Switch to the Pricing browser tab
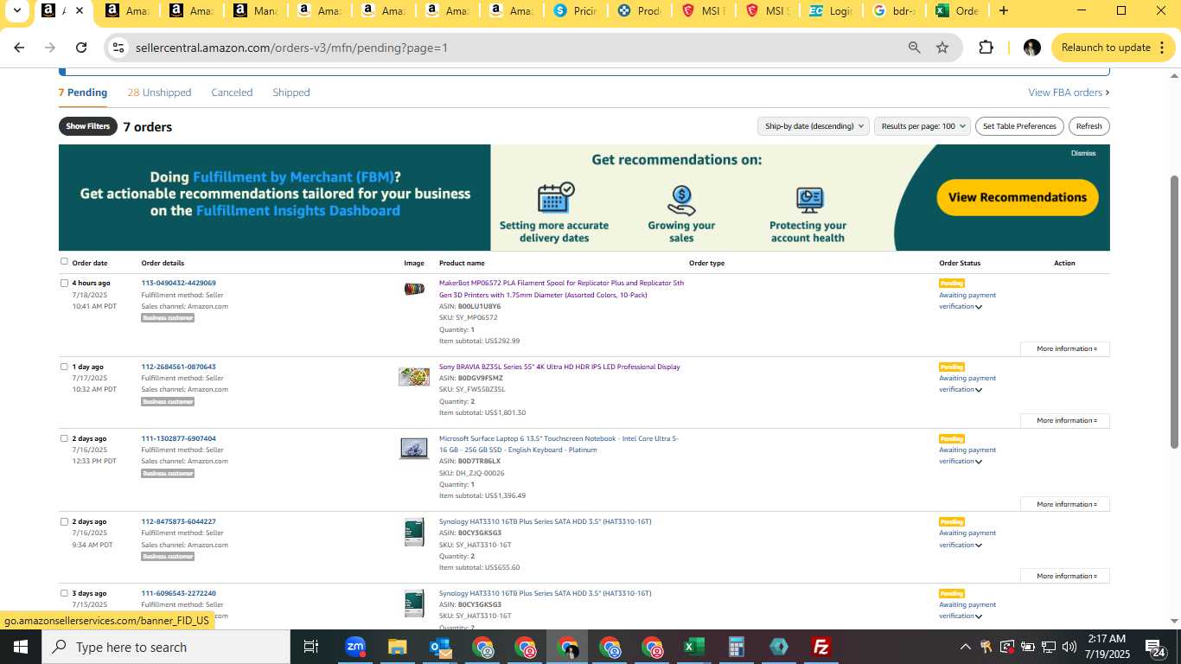 click(x=575, y=11)
